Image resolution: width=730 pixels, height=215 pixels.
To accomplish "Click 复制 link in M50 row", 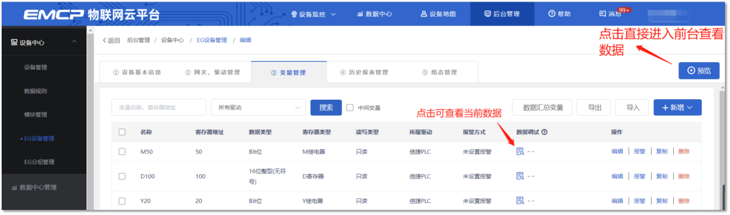I will click(x=661, y=151).
